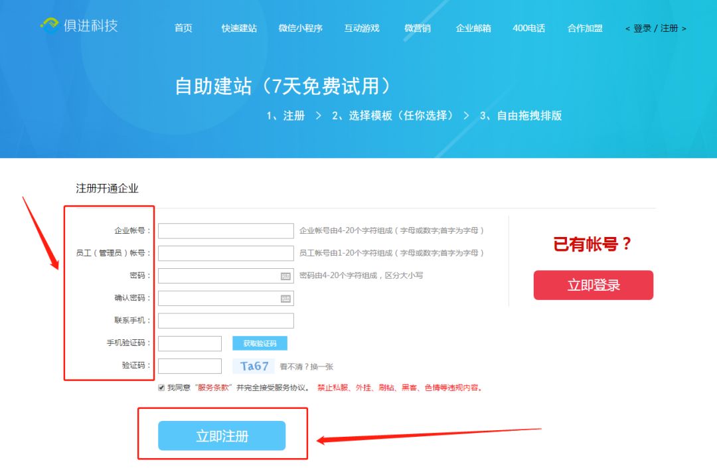Select 微信小程序 in the navigation bar
This screenshot has height=474, width=717.
(301, 28)
